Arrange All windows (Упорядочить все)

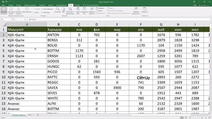[x=84, y=11]
